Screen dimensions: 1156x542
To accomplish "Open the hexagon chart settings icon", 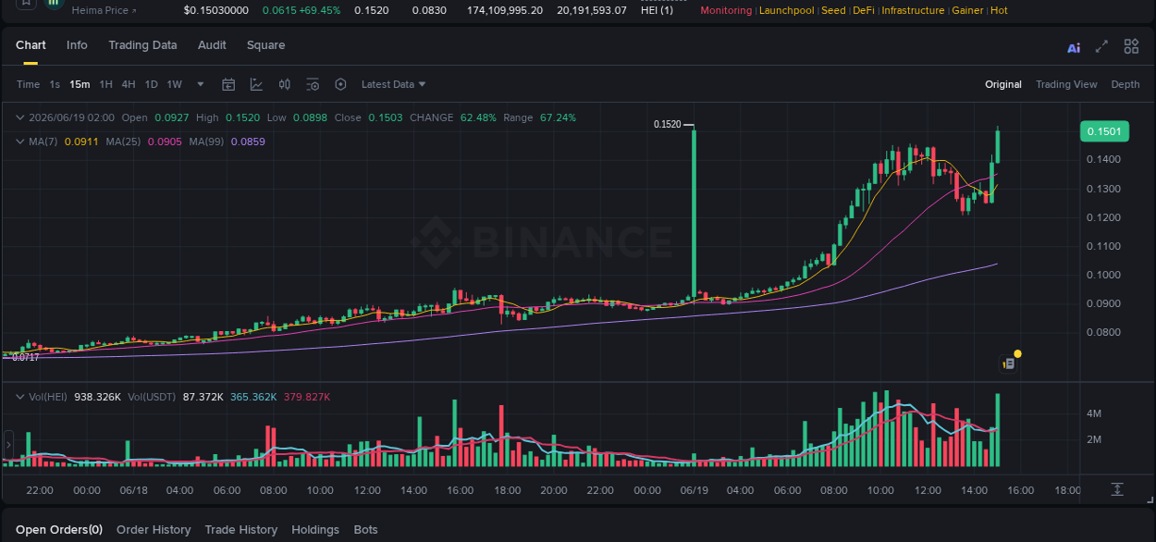I will pos(340,84).
